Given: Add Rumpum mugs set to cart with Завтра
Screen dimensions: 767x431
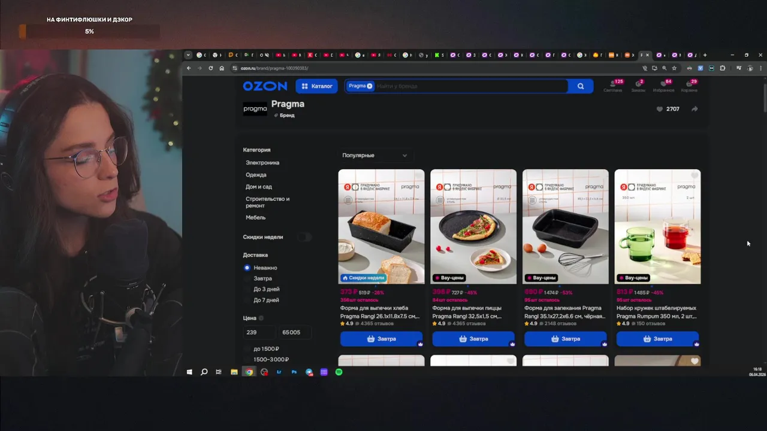Looking at the screenshot, I should click(x=657, y=339).
